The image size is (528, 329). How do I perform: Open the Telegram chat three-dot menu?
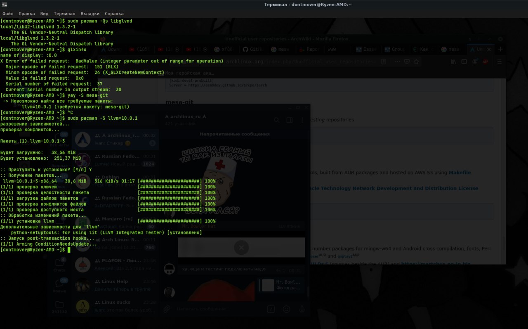302,120
